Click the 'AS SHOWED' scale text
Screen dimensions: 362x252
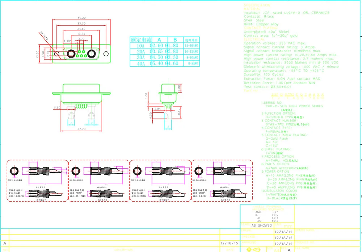(x=262, y=226)
